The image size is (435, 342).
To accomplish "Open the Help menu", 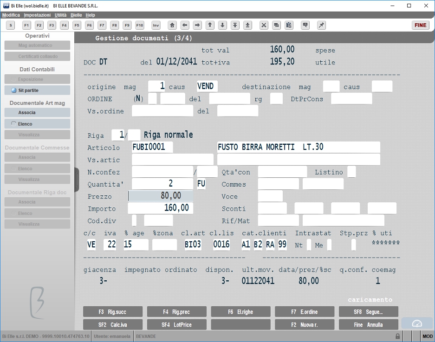I will coord(90,15).
